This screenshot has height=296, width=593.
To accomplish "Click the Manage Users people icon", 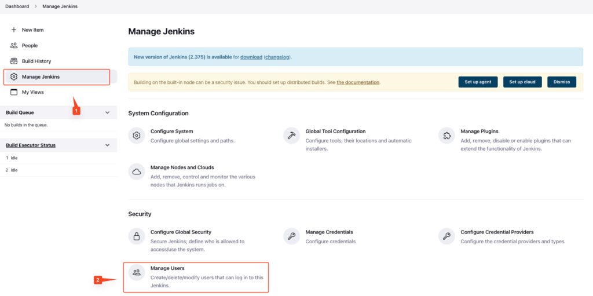I will pos(137,272).
